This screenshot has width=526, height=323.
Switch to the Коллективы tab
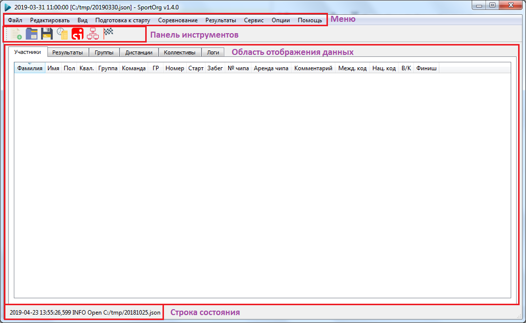(x=179, y=52)
